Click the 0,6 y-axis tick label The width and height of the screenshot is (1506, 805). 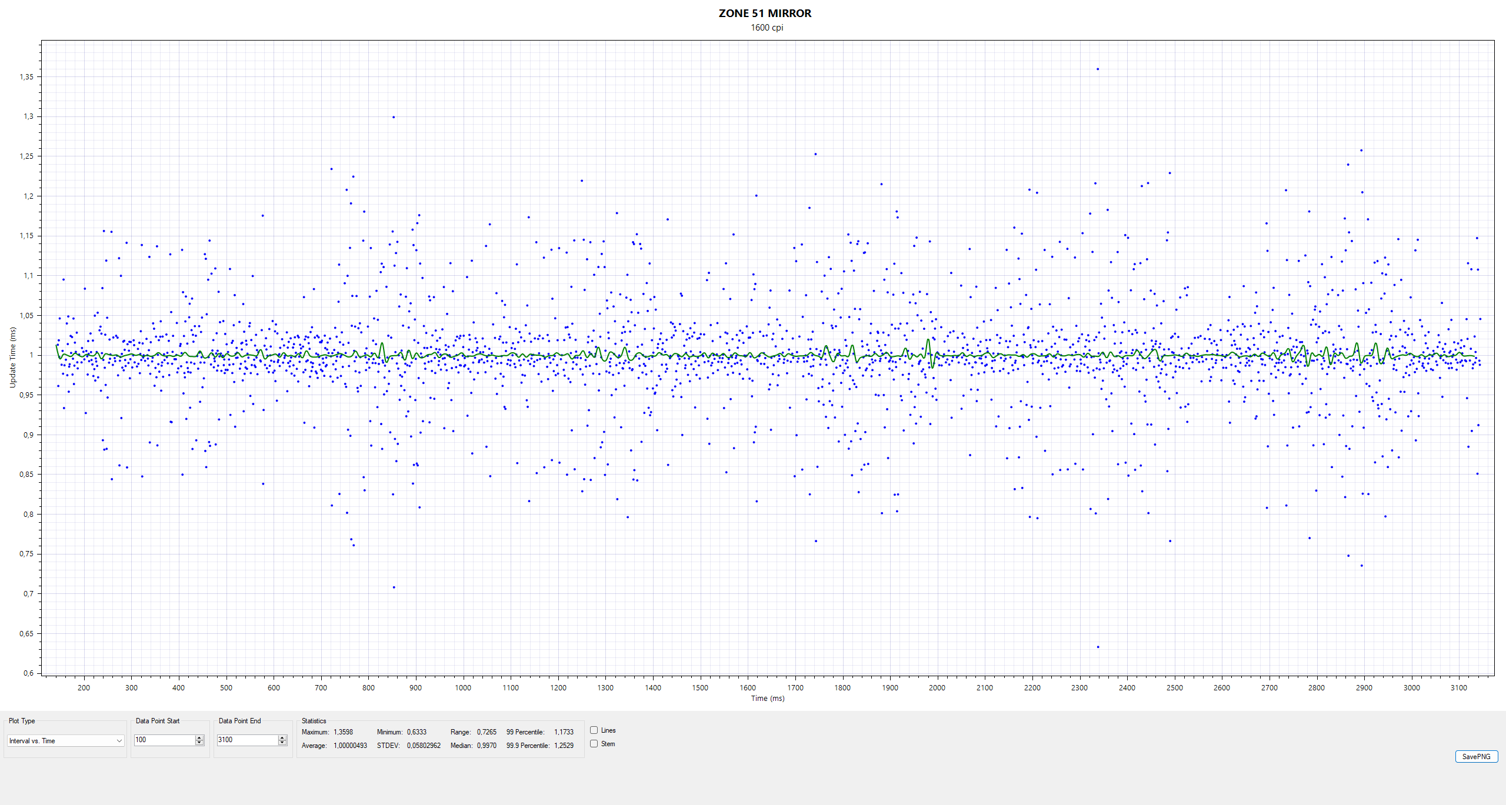[x=28, y=673]
